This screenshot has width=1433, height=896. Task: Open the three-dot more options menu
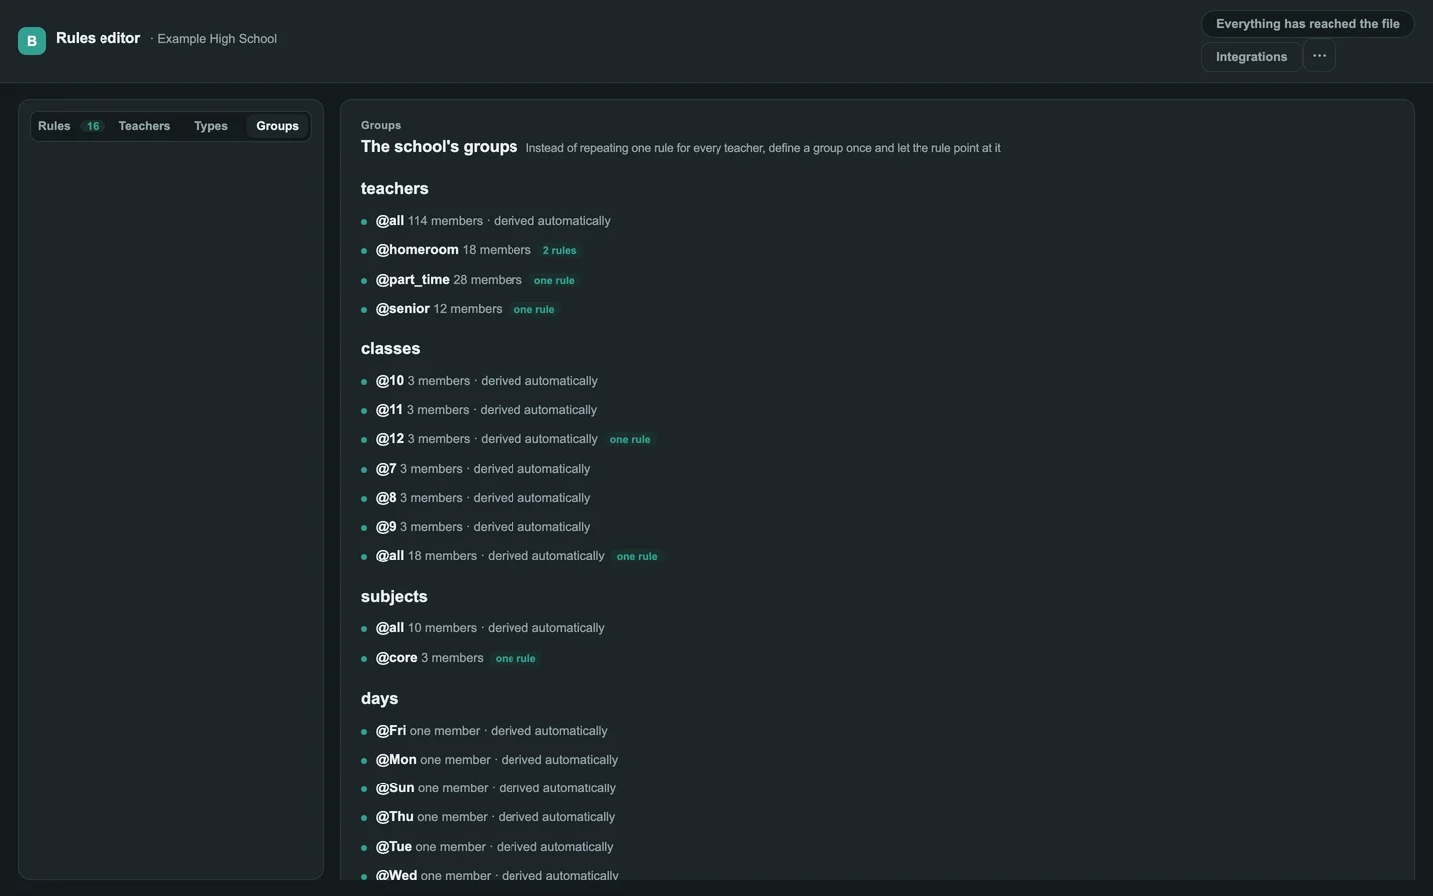coord(1319,56)
